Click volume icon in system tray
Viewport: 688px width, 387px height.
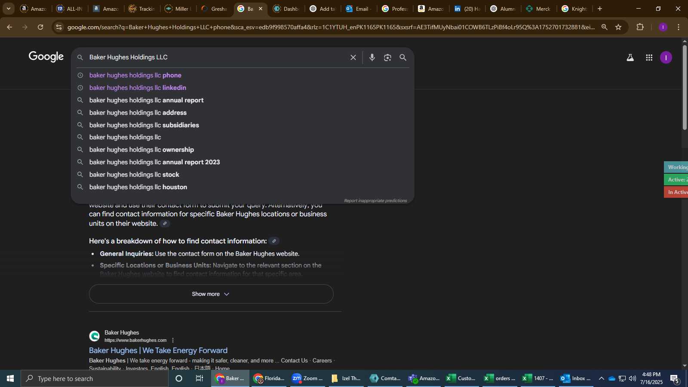click(x=632, y=378)
